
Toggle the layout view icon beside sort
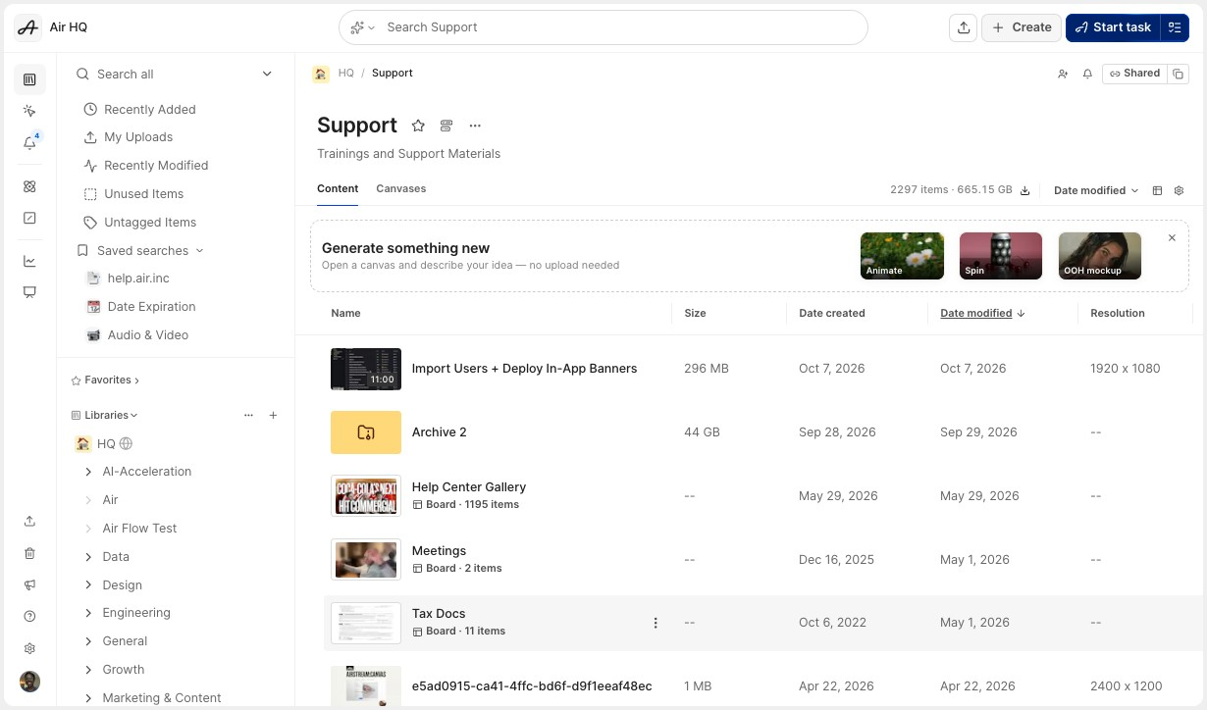point(1157,190)
